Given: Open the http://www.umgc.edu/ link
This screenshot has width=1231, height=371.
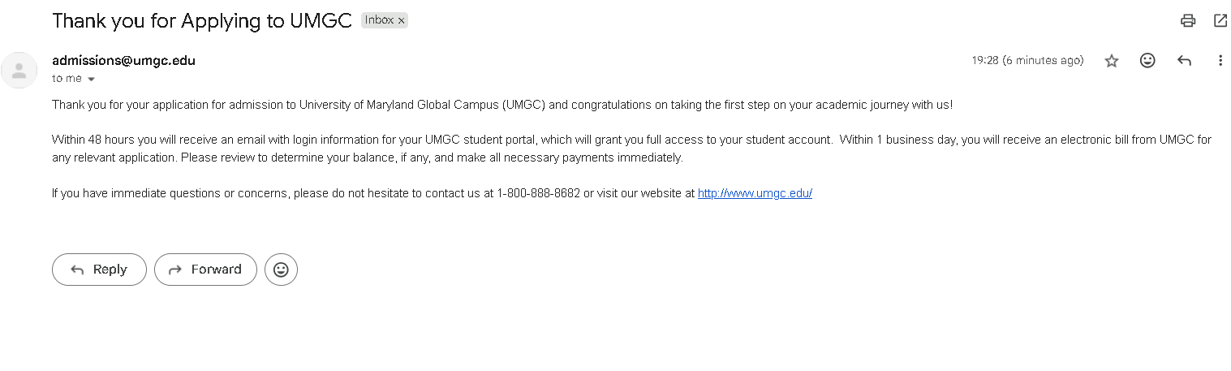Looking at the screenshot, I should 755,193.
